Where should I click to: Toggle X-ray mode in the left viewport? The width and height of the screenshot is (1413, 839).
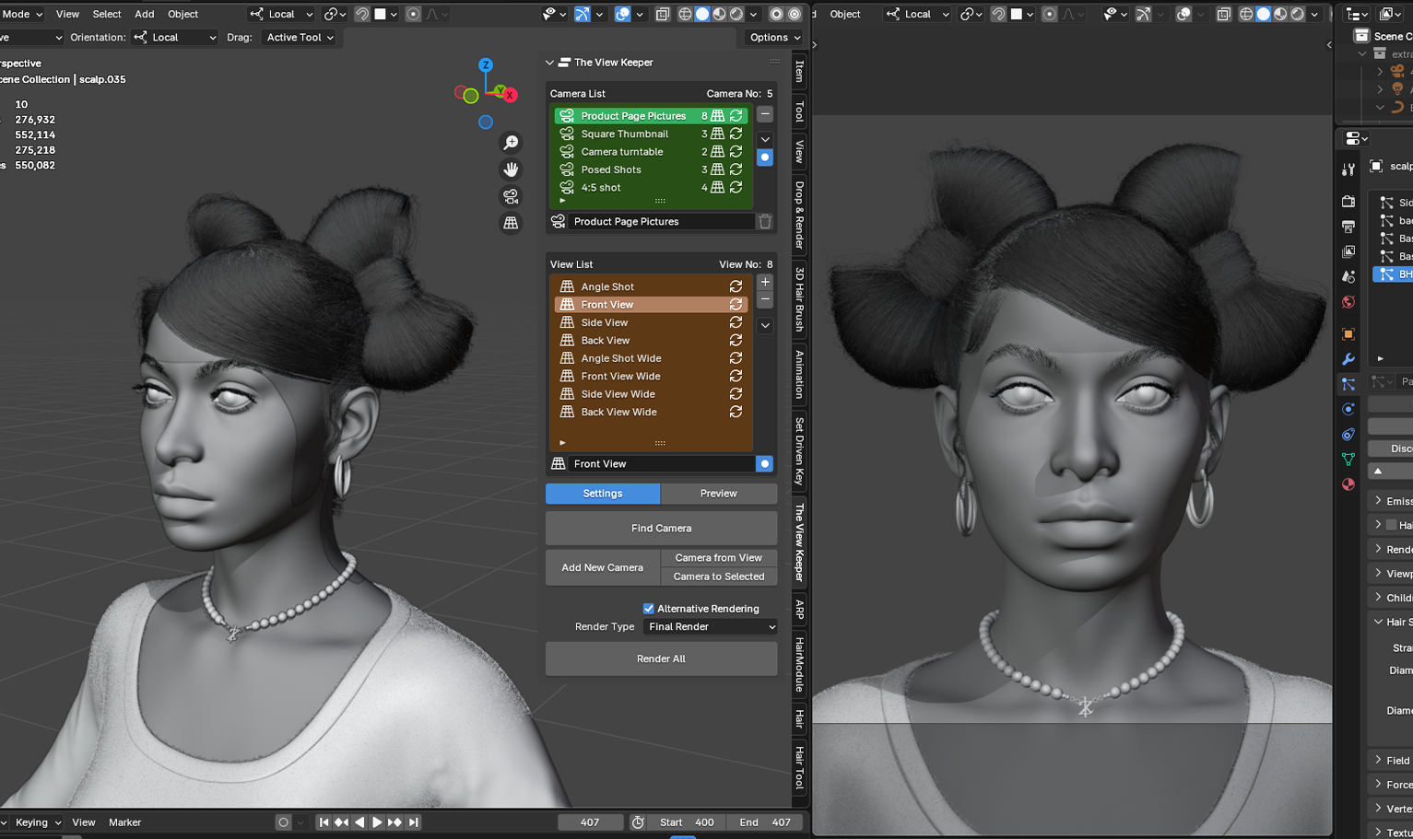(663, 14)
